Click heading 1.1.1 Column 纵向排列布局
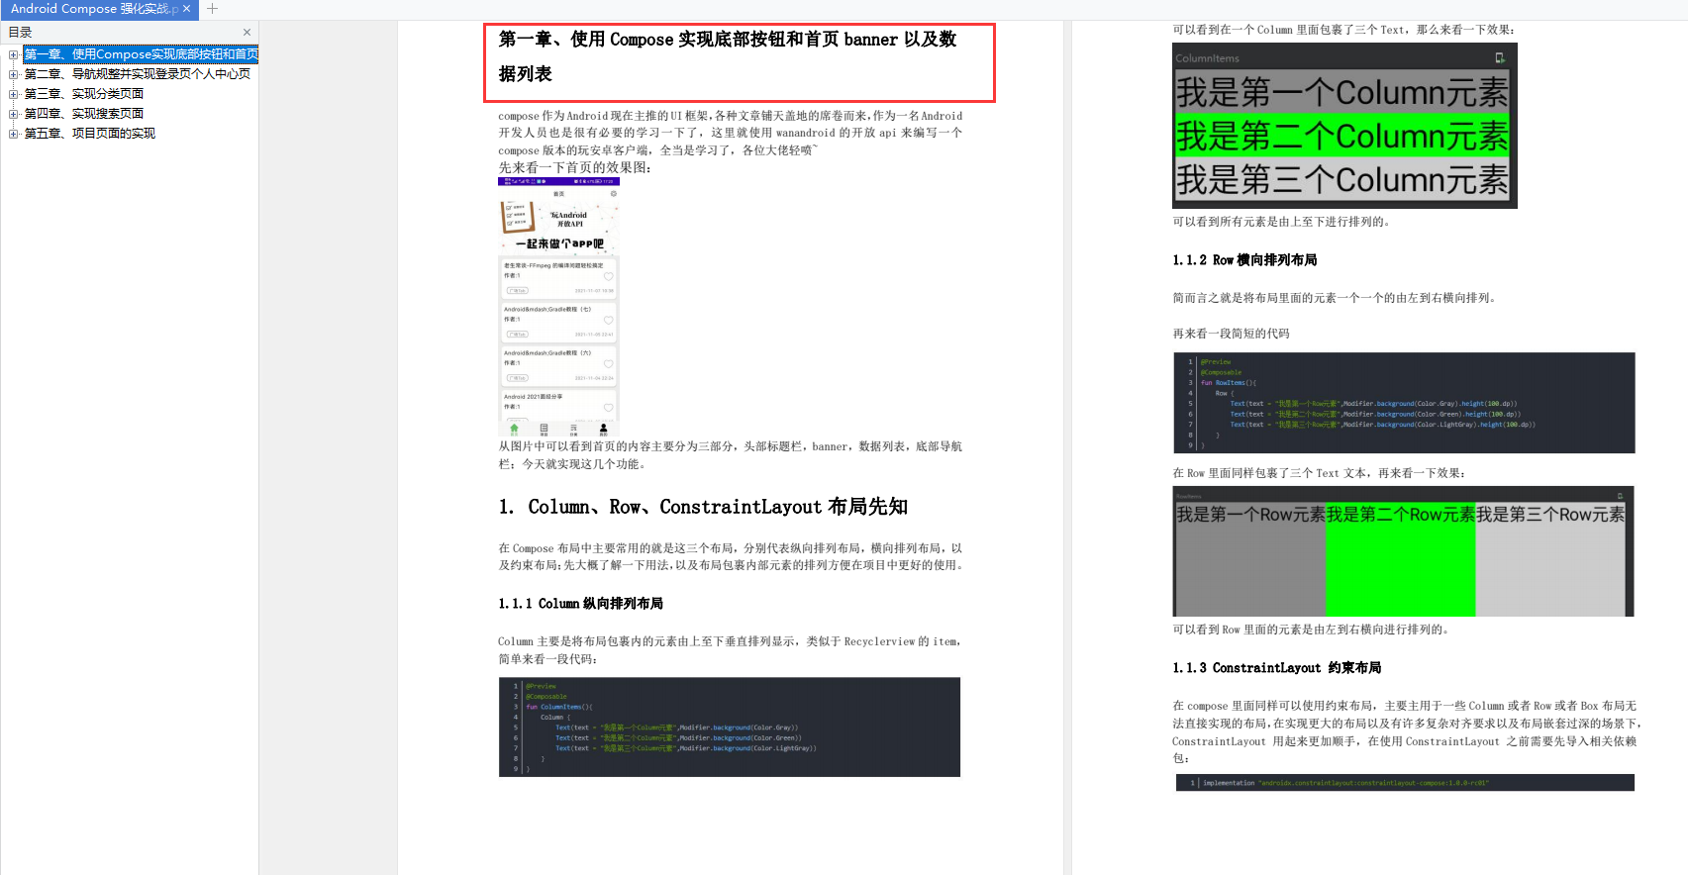This screenshot has height=875, width=1688. (x=581, y=604)
